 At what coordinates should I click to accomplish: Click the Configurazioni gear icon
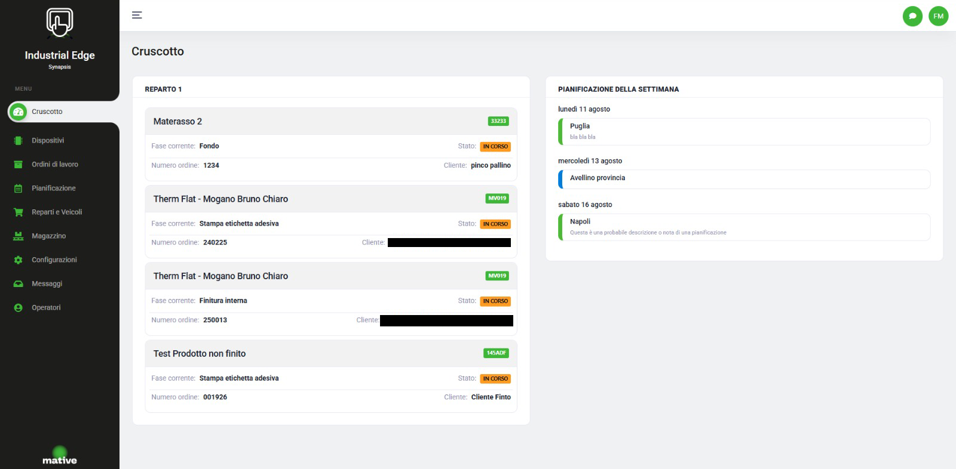[19, 260]
